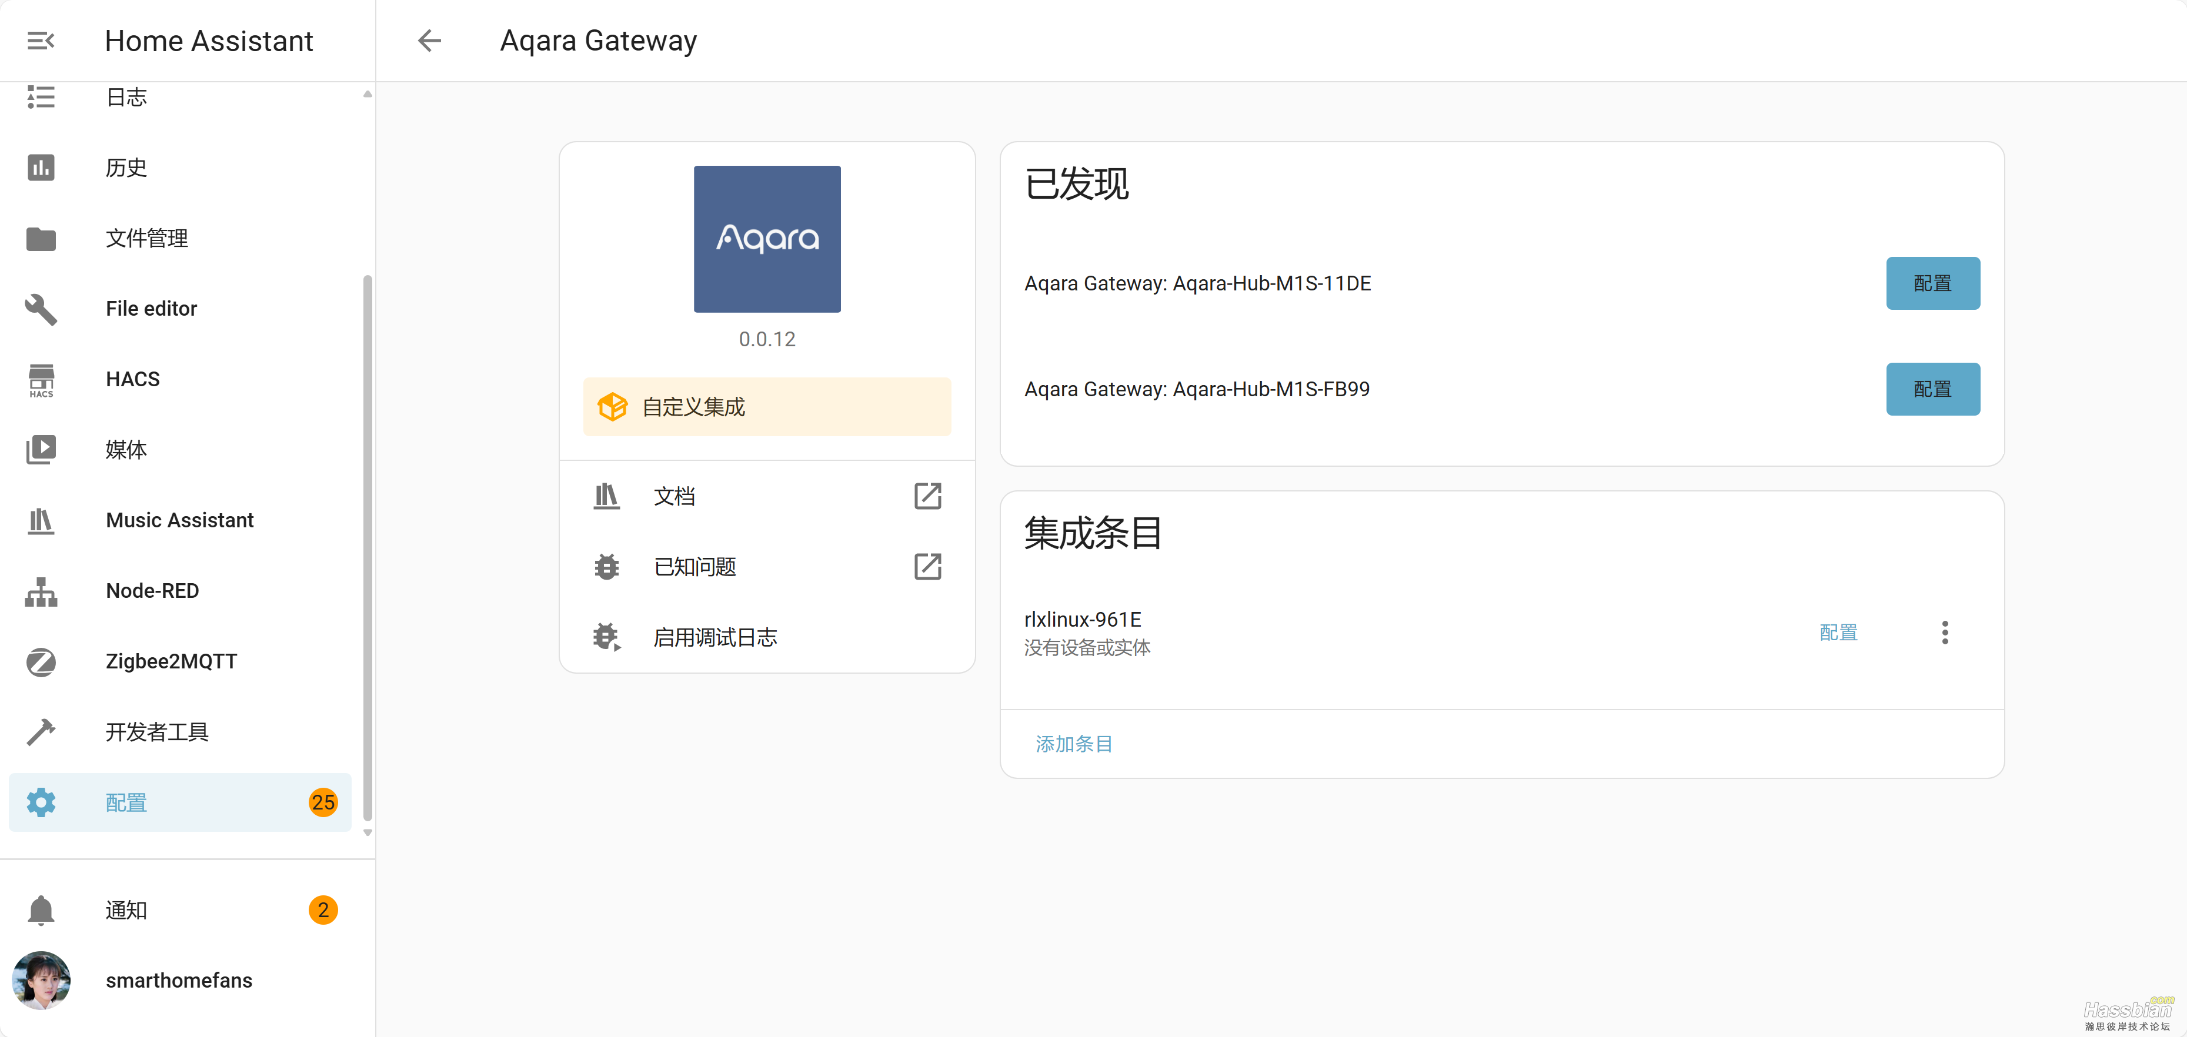Click the rlxlinux-961E entry name
This screenshot has height=1037, width=2187.
coord(1083,620)
